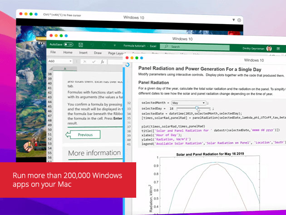
Task: Open the Page Layout ribbon tab
Action: (116, 53)
